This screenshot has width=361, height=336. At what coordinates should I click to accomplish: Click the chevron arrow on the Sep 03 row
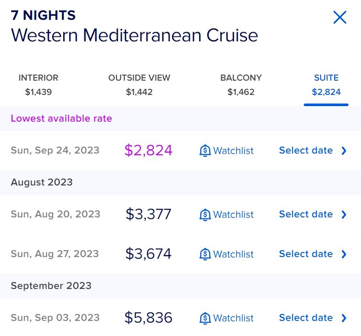[x=344, y=318]
